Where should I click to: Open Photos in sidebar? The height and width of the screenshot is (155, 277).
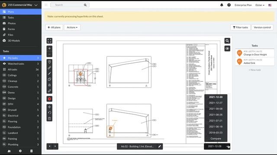[21, 23]
